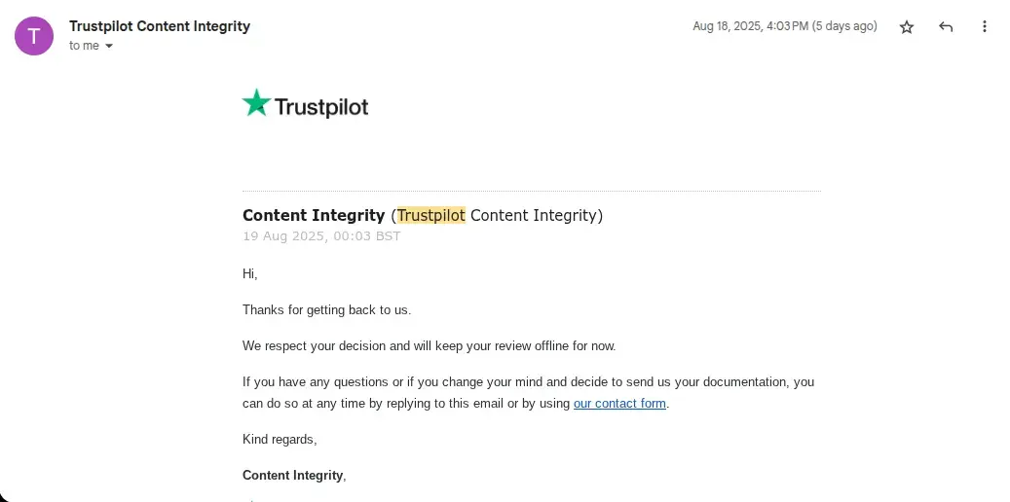Click the "19 Aug 2025, 00:03 BST" timestamp
The image size is (1010, 502).
coord(321,236)
